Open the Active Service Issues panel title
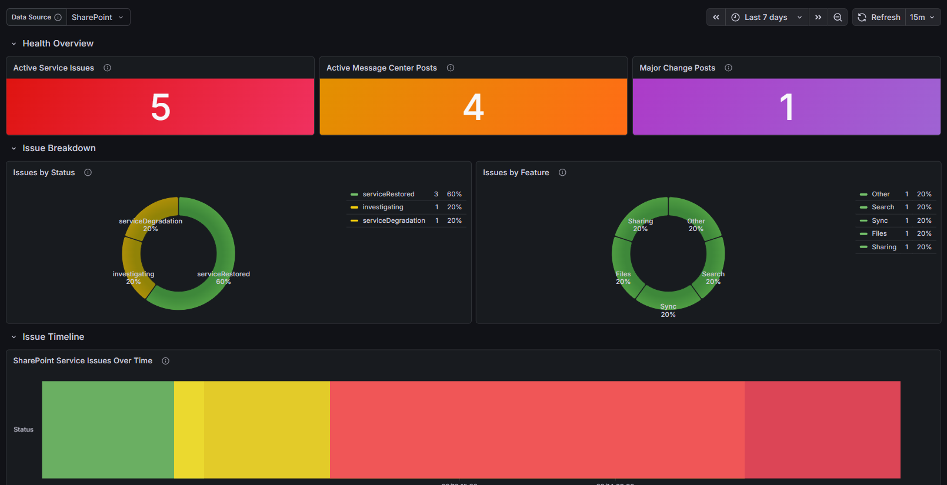This screenshot has height=485, width=947. 54,68
